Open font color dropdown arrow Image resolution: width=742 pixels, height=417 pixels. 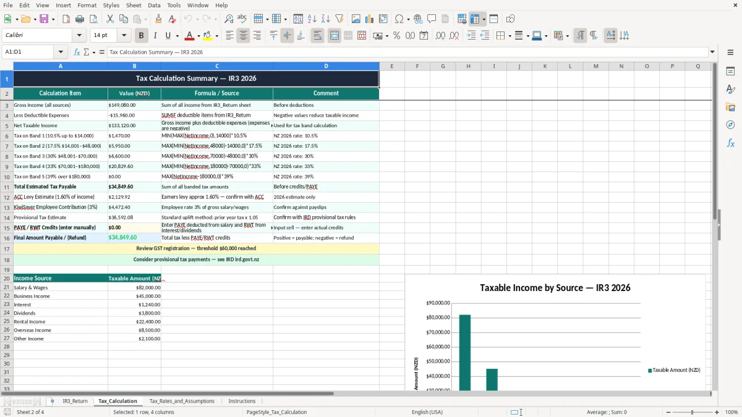(198, 36)
